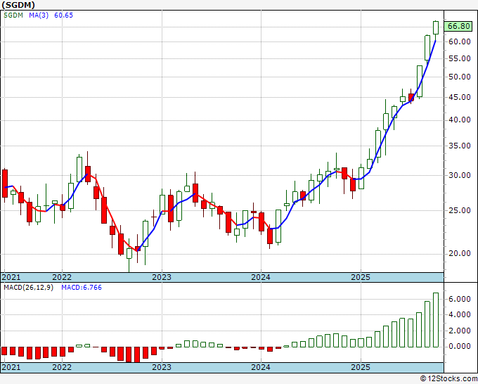Click 2023 on the MACD timeline

[x=162, y=367]
